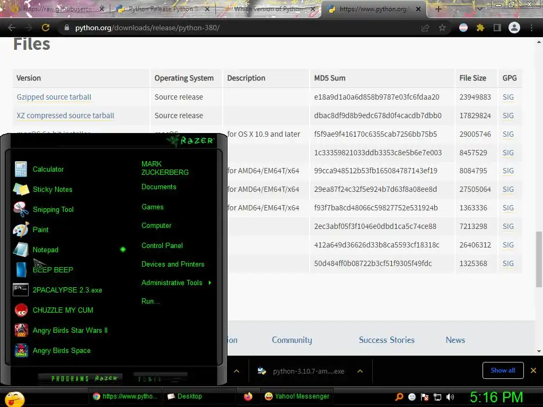
Task: Open the action center flag tray icon
Action: 425,397
